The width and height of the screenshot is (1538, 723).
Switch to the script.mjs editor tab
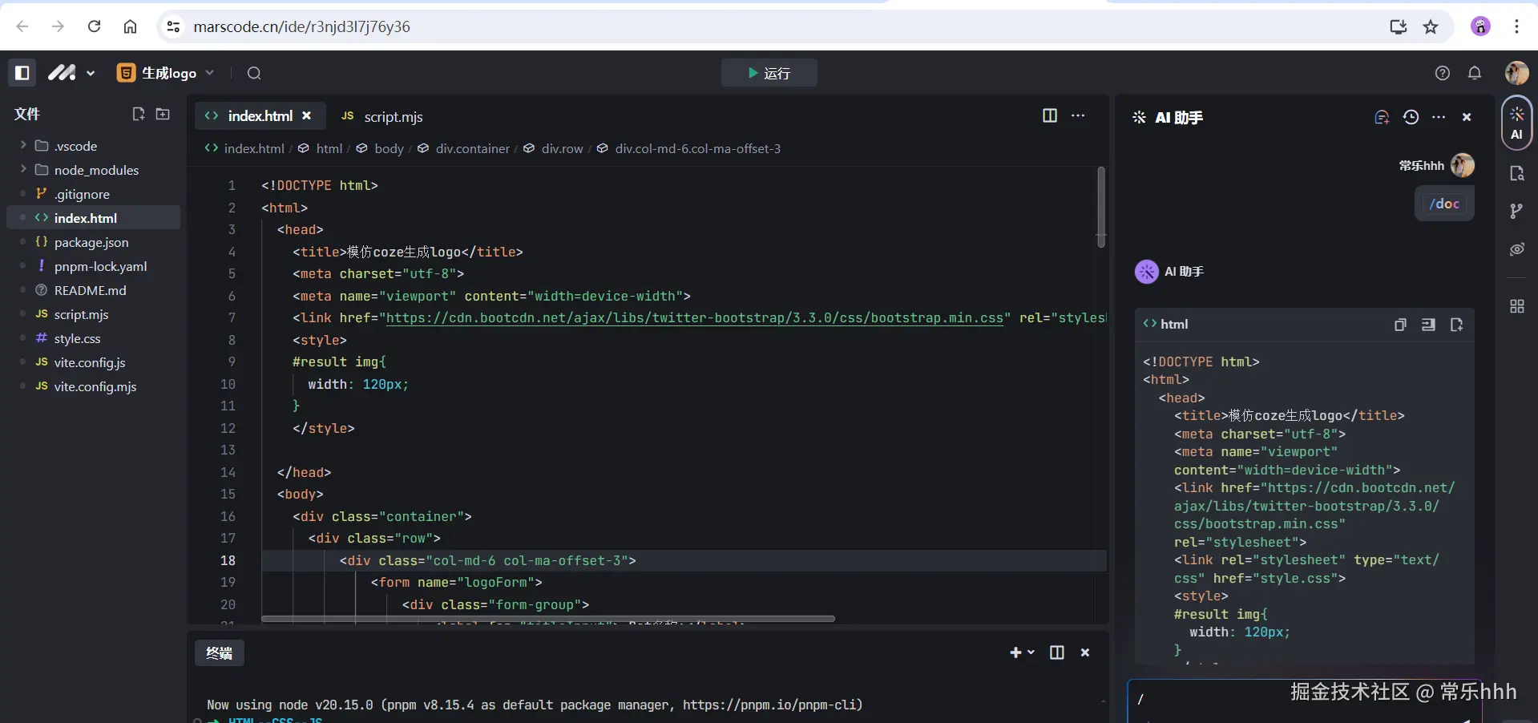pyautogui.click(x=382, y=116)
